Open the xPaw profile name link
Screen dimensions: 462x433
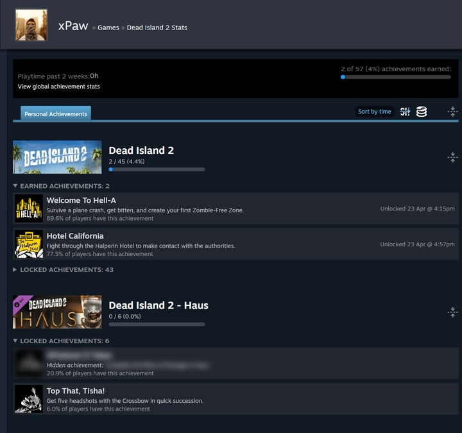point(73,26)
